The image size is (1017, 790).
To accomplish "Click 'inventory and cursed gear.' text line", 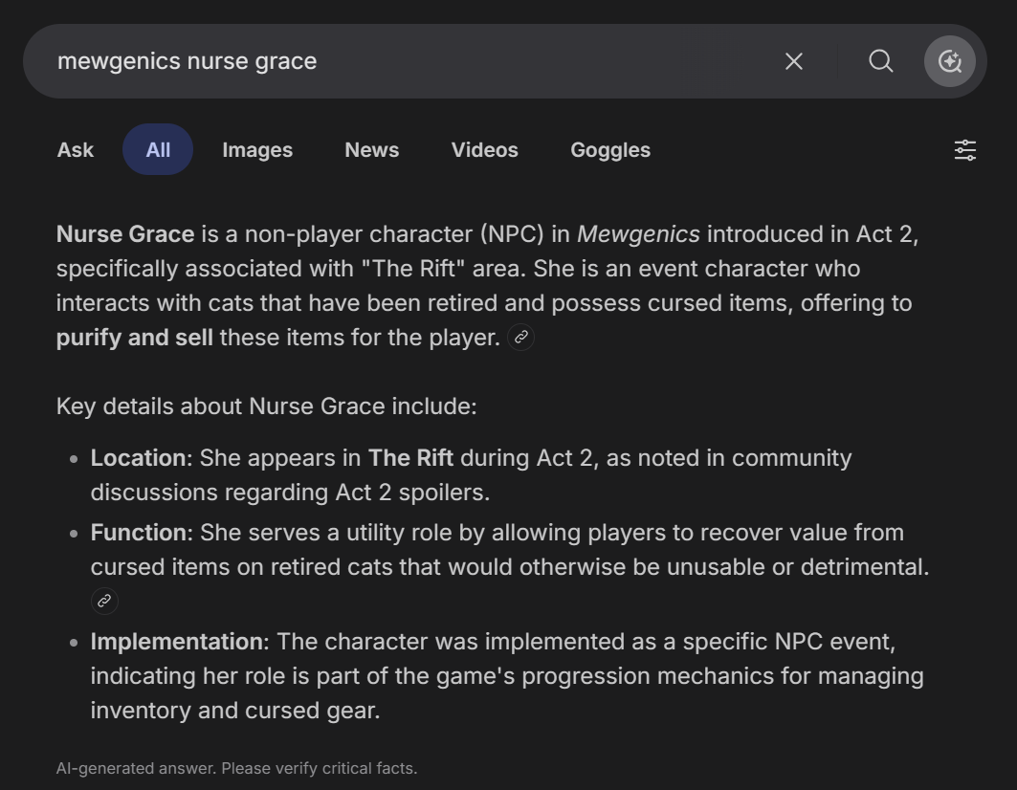I will [234, 711].
